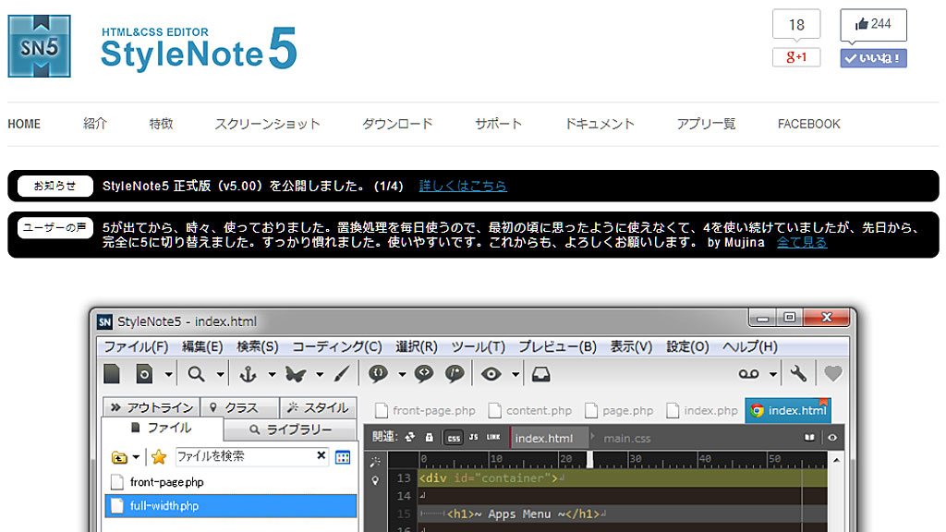Switch to the ライブラリー panel tab

coord(290,429)
